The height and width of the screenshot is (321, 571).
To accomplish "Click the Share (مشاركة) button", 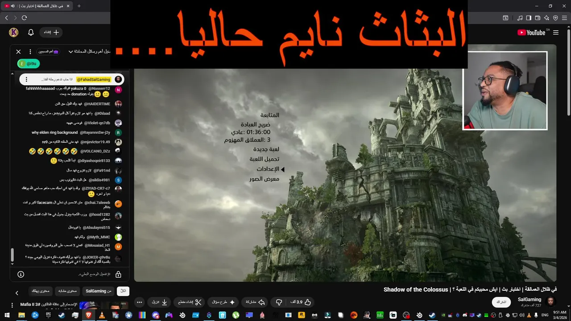I will [x=255, y=302].
